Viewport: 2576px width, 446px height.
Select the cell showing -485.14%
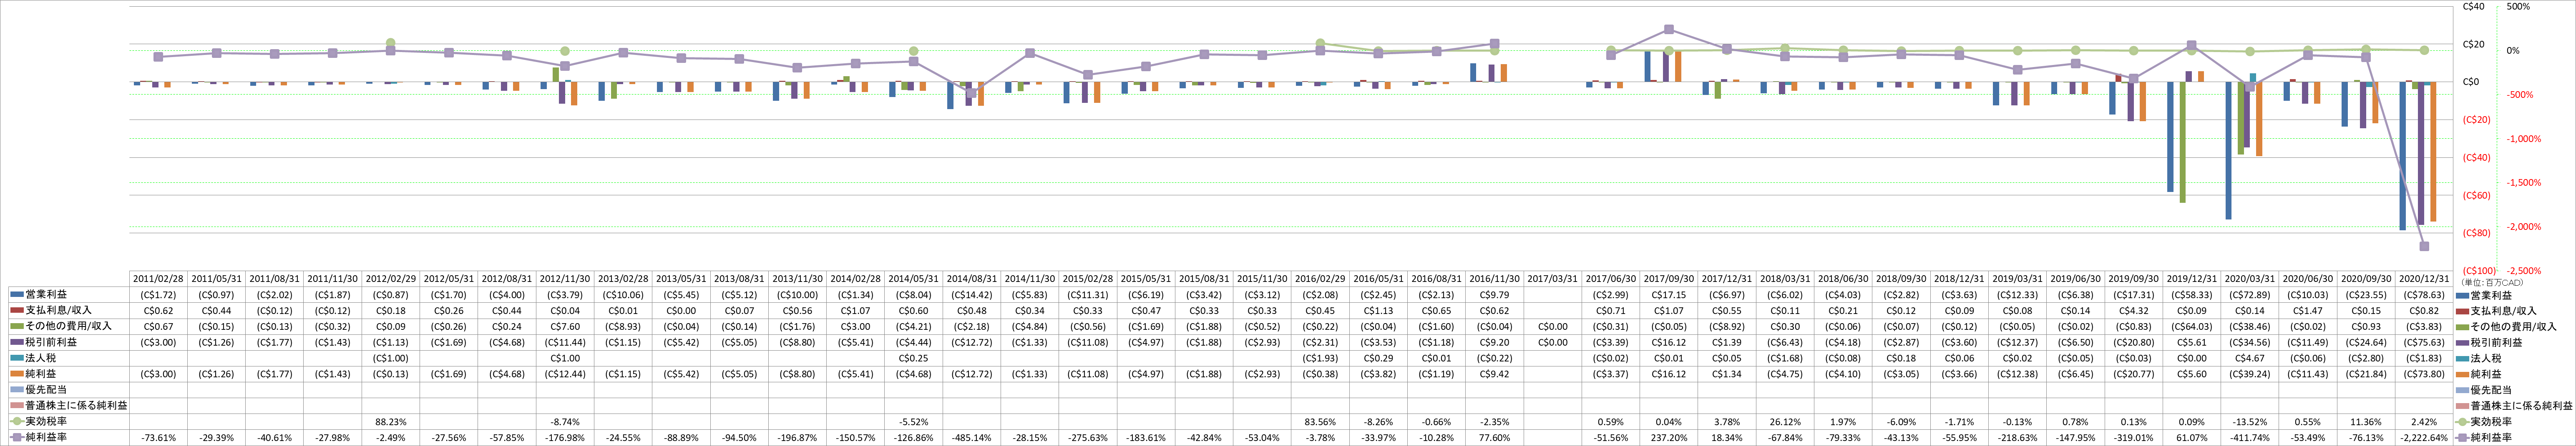tap(972, 438)
